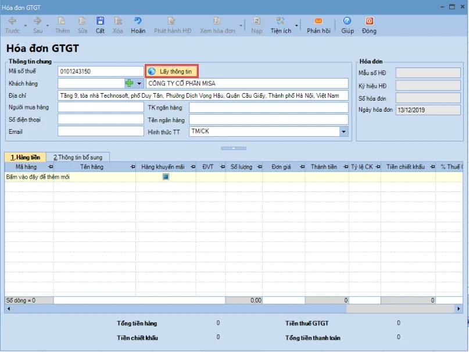Click the Tên ngân hàng field
This screenshot has height=352, width=469.
pos(268,119)
